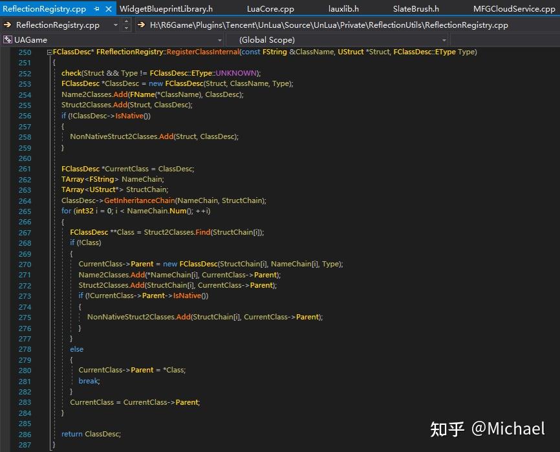Click line number 250 in the gutter
The image size is (560, 452).
25,52
